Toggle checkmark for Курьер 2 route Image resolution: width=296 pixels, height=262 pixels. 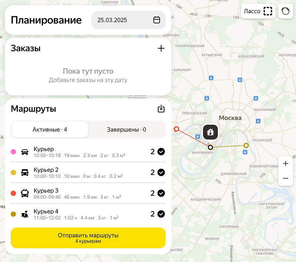point(161,172)
